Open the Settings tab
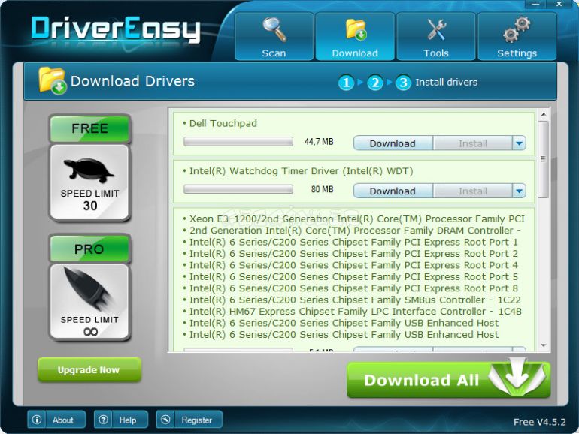The width and height of the screenshot is (579, 434). pos(517,36)
